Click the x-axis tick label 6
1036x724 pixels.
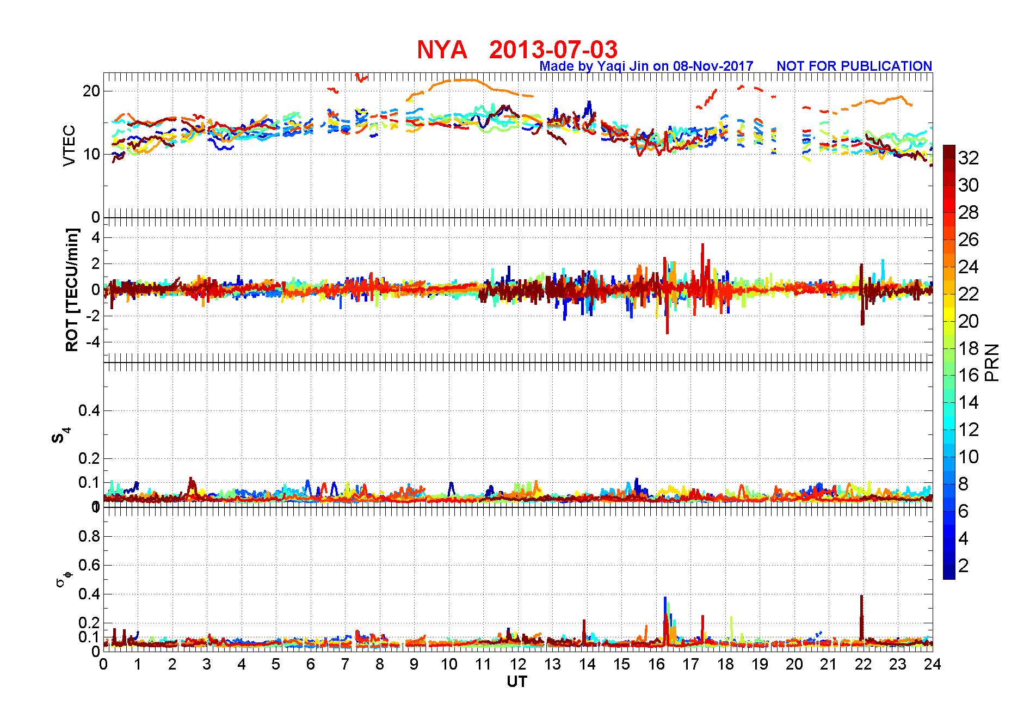pos(311,664)
